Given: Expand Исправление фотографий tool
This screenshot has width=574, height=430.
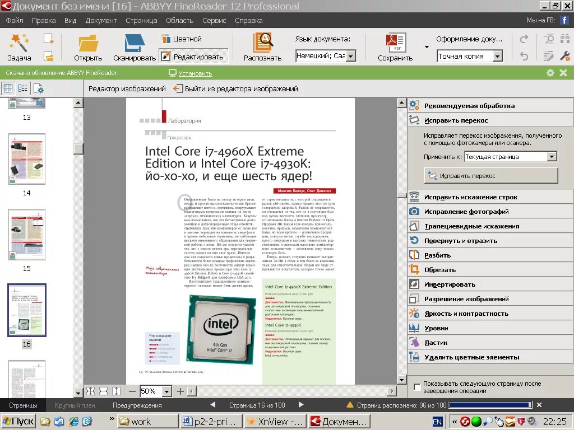Looking at the screenshot, I should (x=490, y=212).
